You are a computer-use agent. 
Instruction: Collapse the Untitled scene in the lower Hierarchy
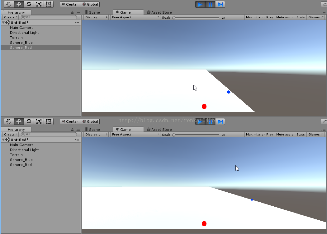3,140
